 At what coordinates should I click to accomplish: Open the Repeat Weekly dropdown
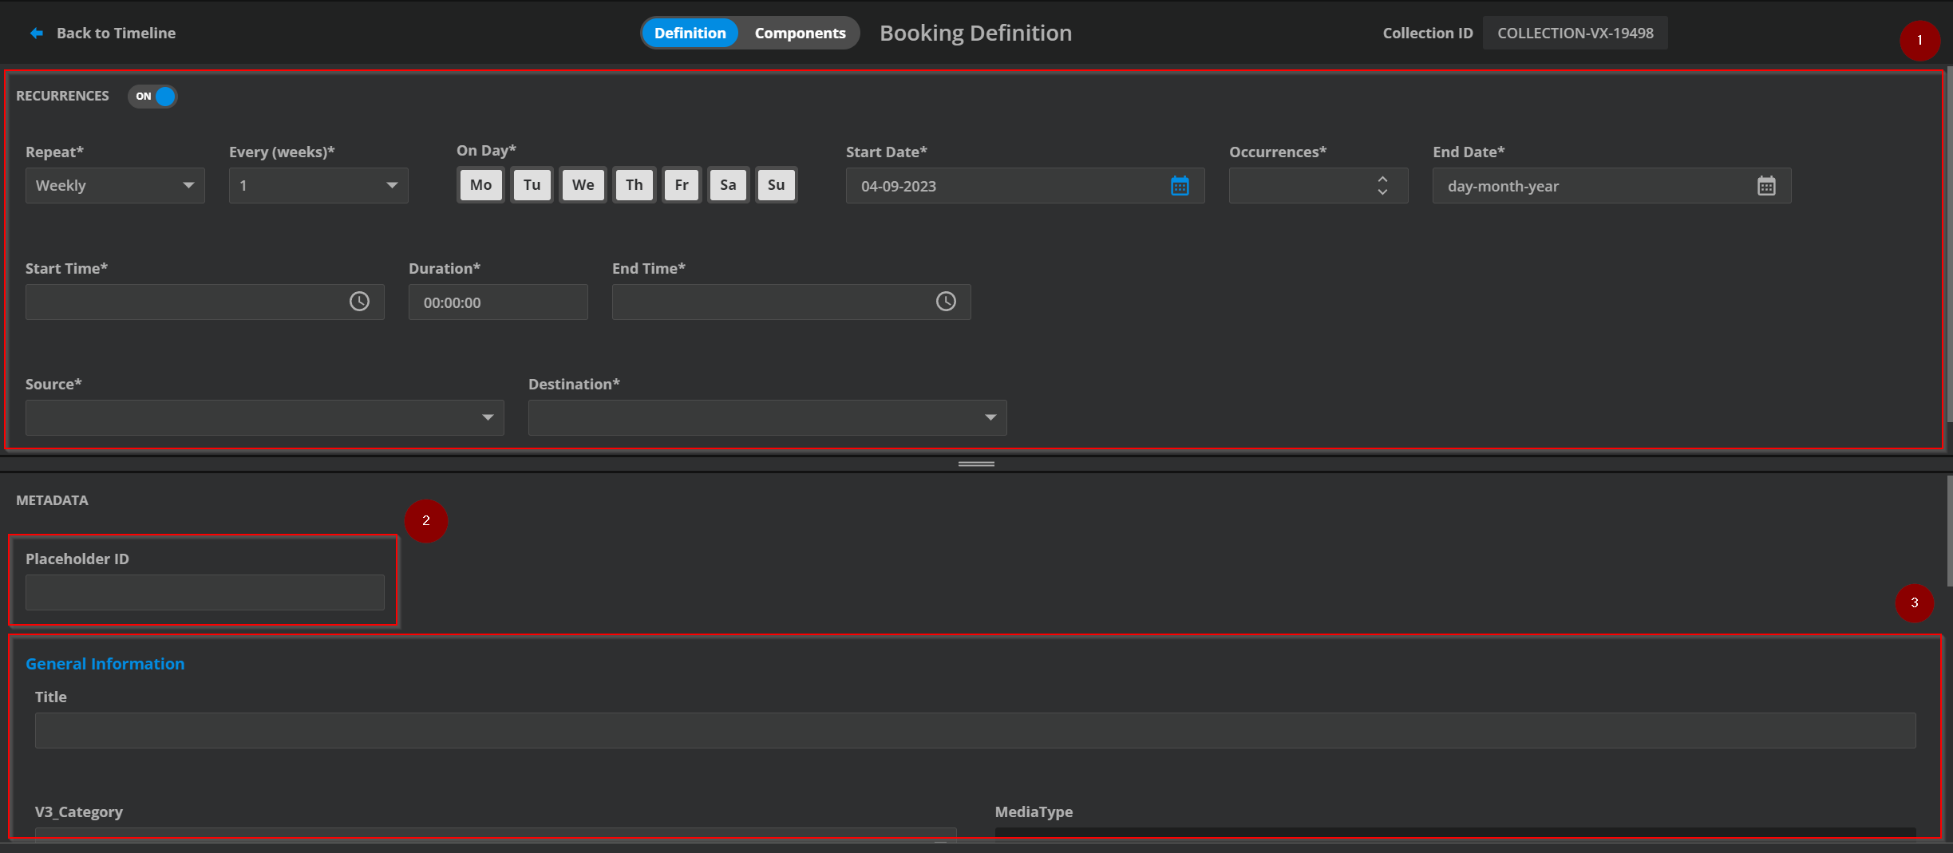coord(115,186)
